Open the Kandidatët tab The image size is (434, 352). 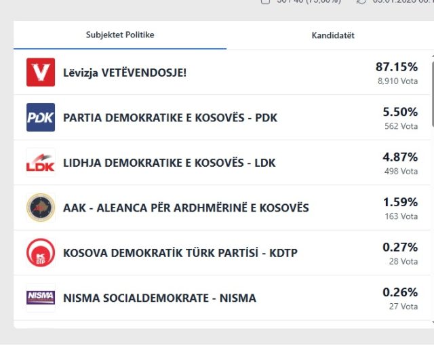click(333, 35)
